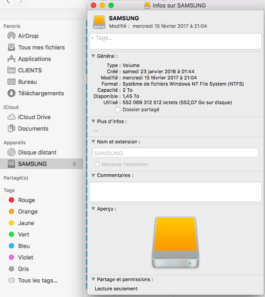Click the Téléchargements download icon
This screenshot has height=297, width=265.
(x=11, y=93)
